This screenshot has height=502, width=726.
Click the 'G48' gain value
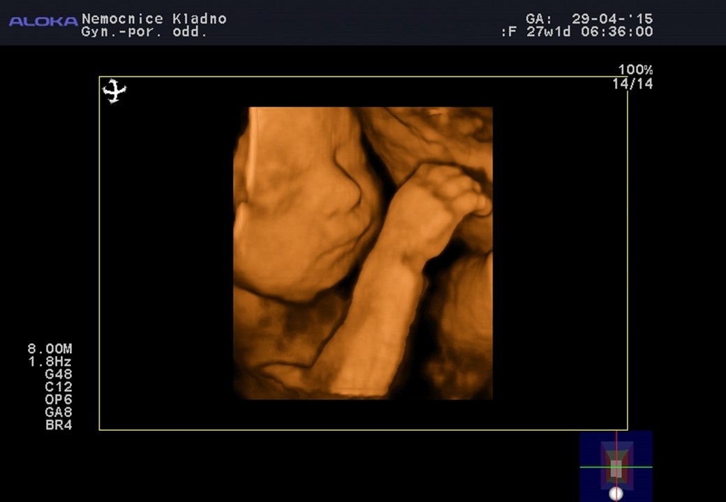59,374
